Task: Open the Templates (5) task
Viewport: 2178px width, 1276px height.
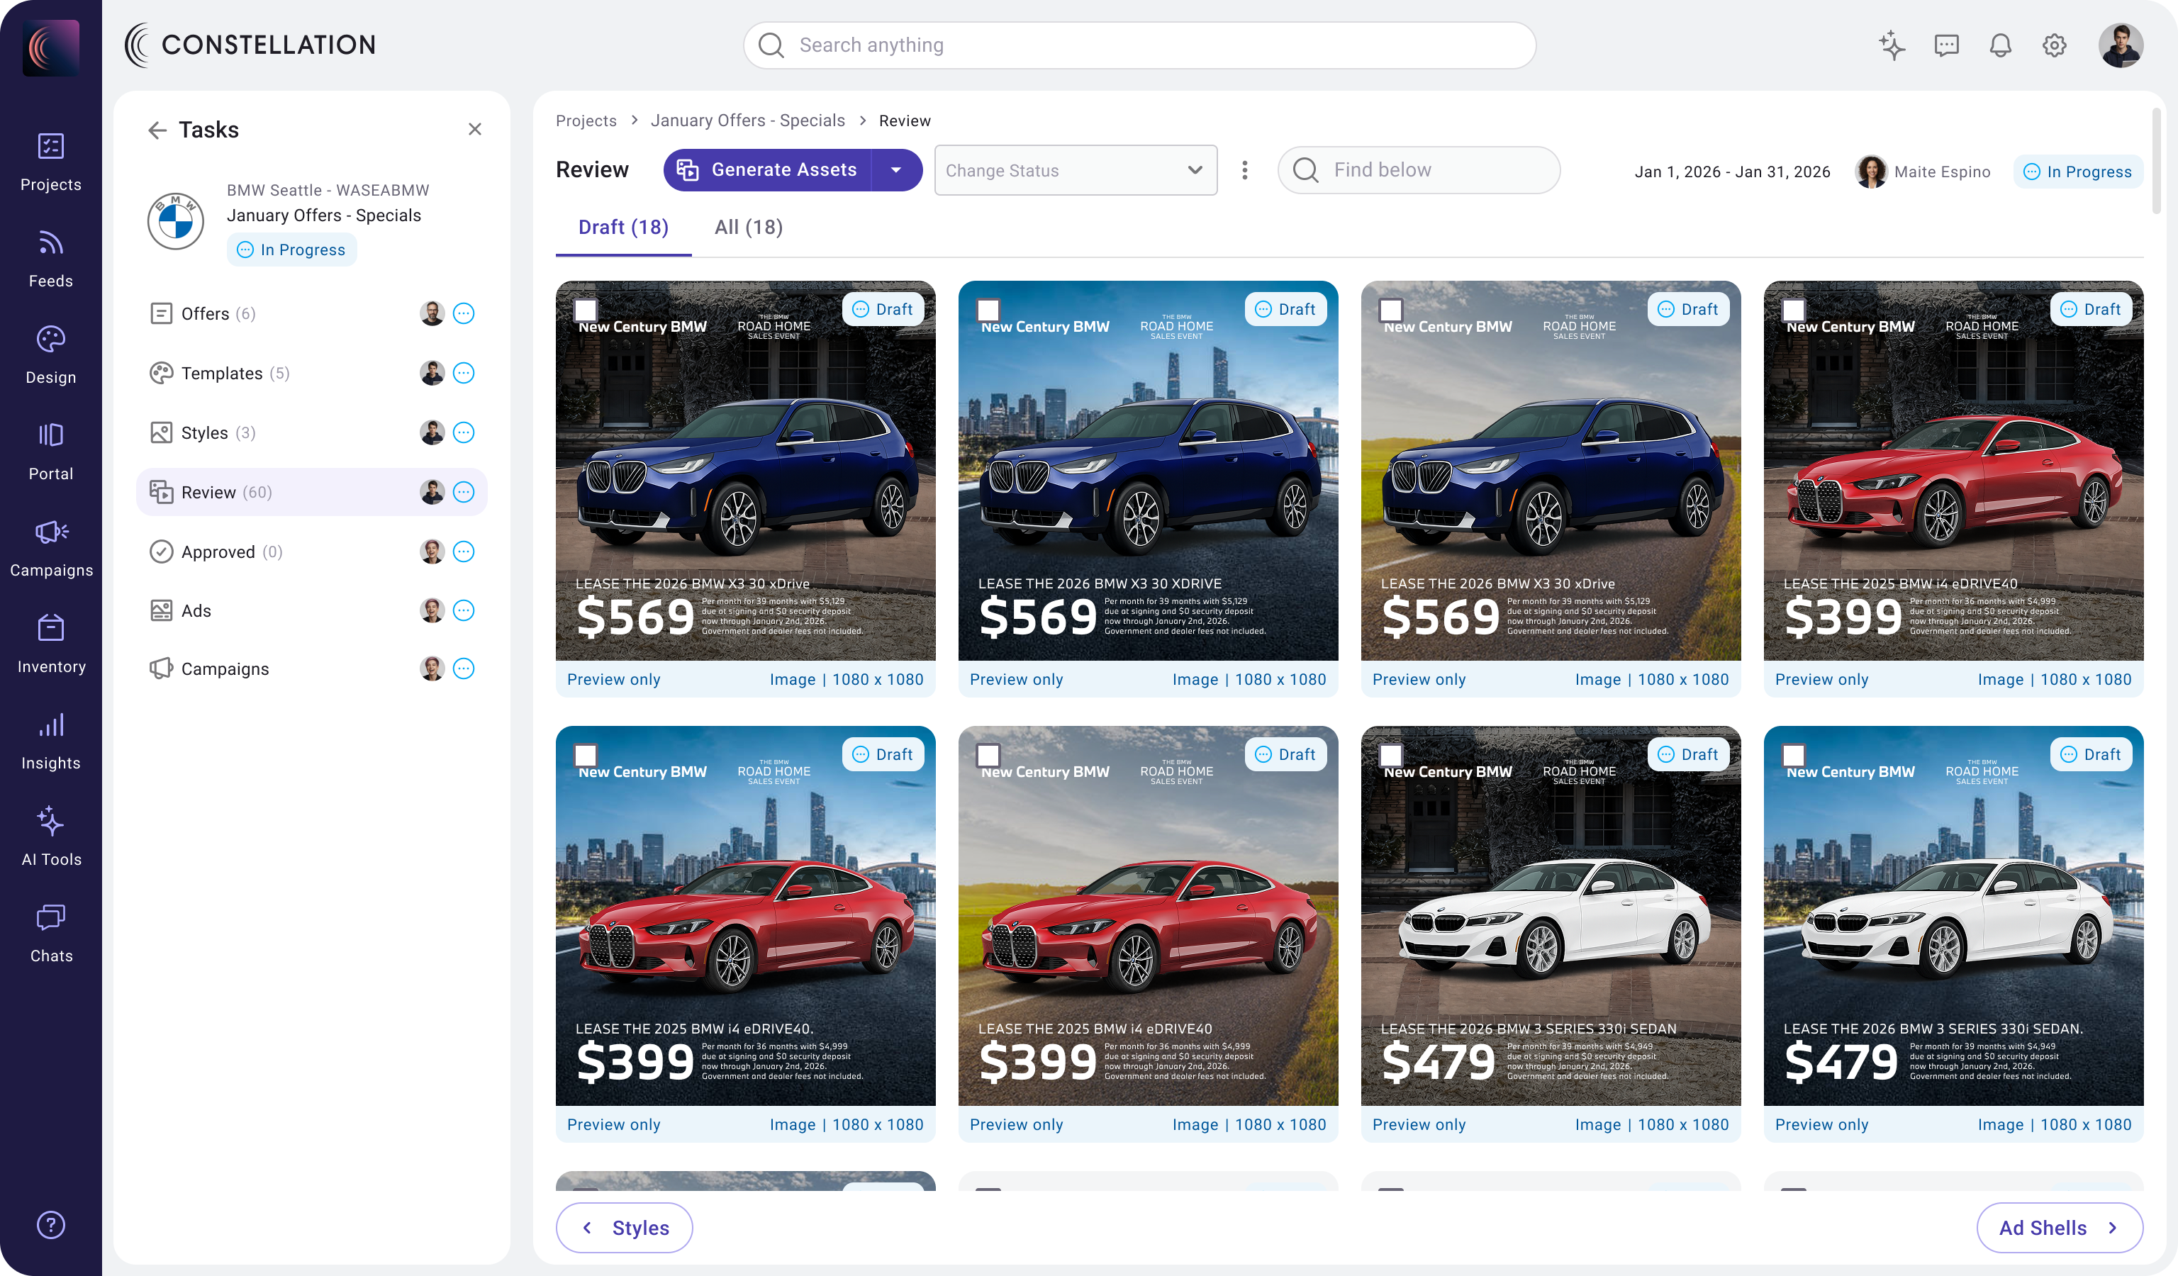Action: click(311, 373)
